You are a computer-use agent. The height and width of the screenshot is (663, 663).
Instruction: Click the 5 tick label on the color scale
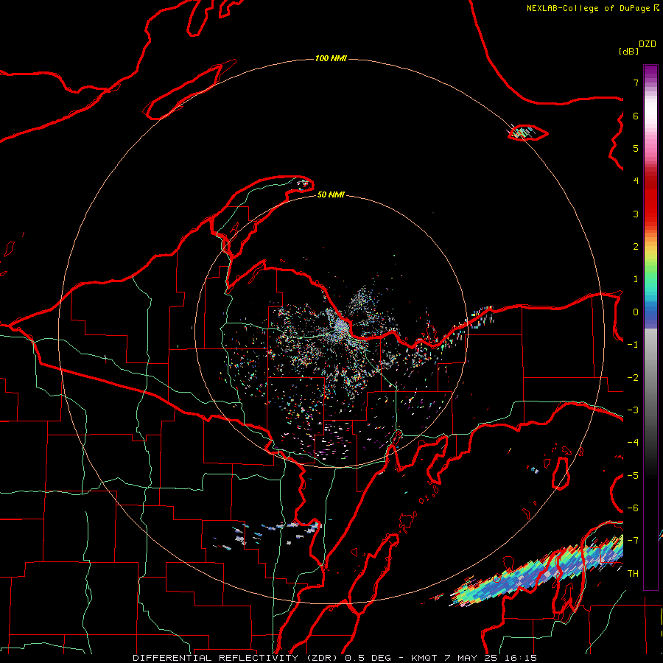636,148
